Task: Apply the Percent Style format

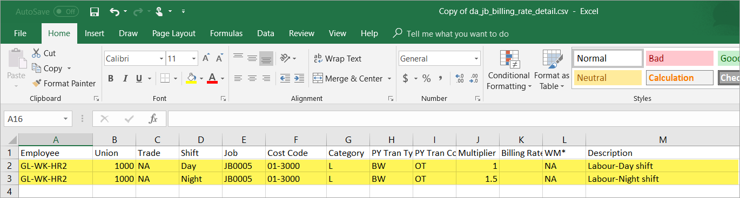Action: [x=427, y=79]
